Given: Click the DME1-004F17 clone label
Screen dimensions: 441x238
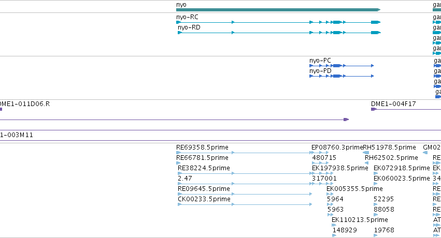Looking at the screenshot, I should pos(393,104).
